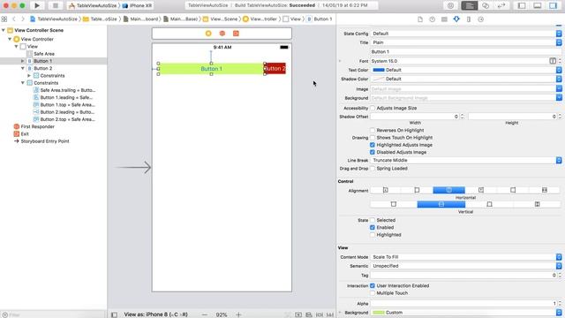Zoom in the canvas

(238, 314)
